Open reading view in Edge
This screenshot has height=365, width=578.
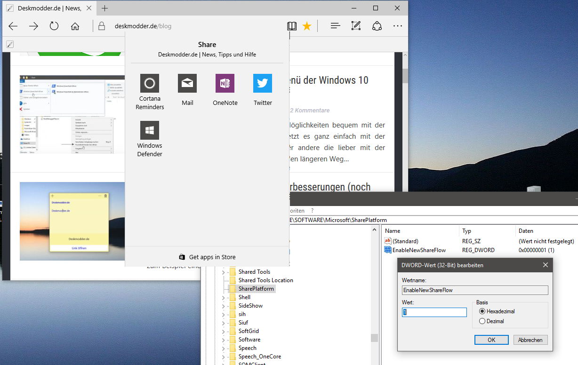click(292, 26)
